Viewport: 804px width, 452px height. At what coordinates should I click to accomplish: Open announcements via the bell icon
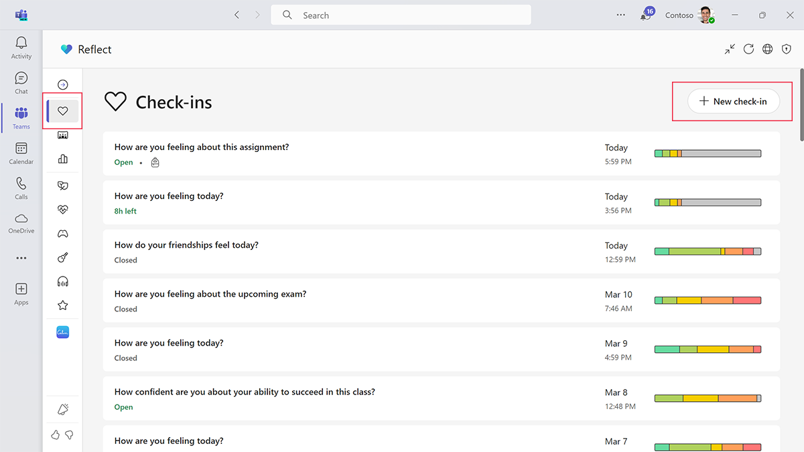62,408
